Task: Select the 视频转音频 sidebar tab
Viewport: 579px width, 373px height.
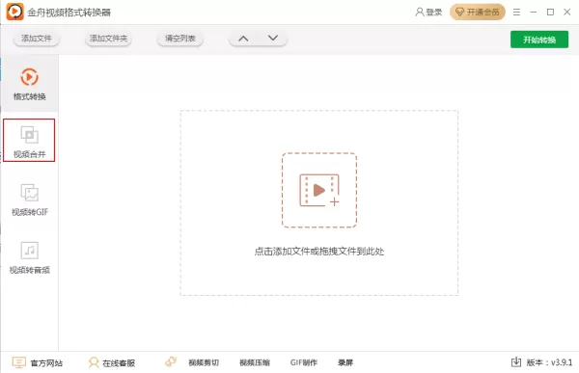Action: 30,257
